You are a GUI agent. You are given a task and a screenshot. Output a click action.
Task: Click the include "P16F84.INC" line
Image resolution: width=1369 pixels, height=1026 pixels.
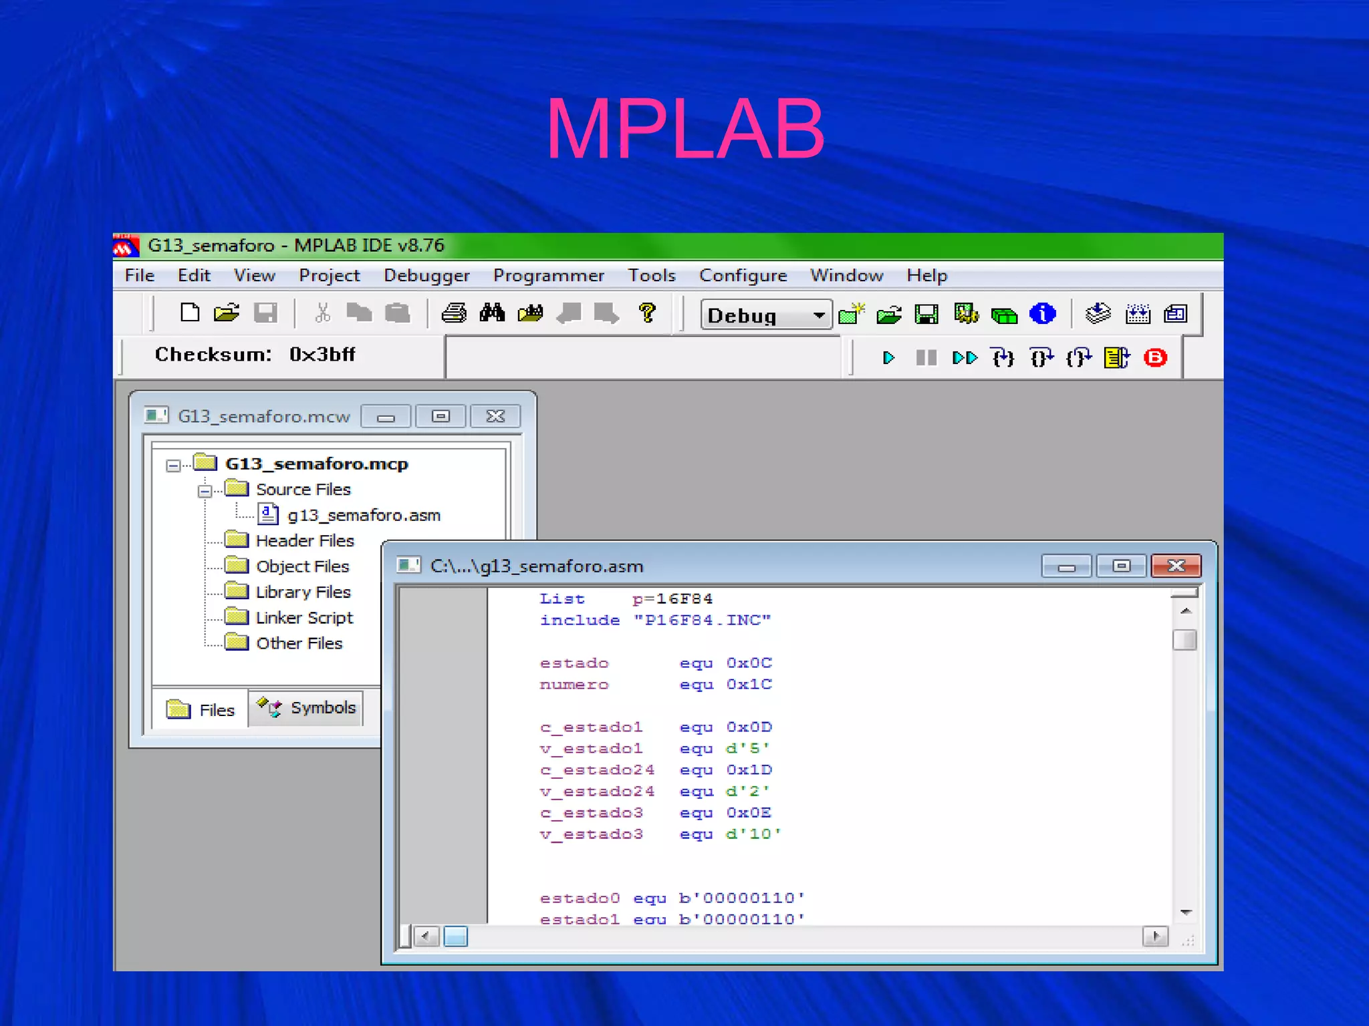pyautogui.click(x=655, y=621)
